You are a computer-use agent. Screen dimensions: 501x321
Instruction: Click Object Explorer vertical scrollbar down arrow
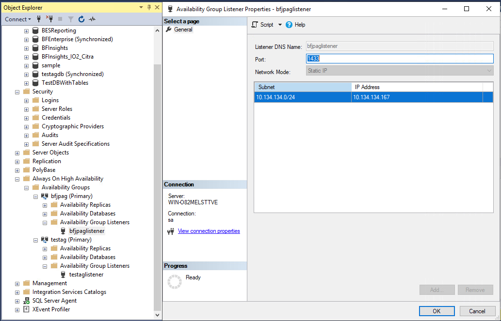click(157, 315)
